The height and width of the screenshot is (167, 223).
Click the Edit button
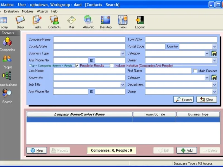(164, 150)
